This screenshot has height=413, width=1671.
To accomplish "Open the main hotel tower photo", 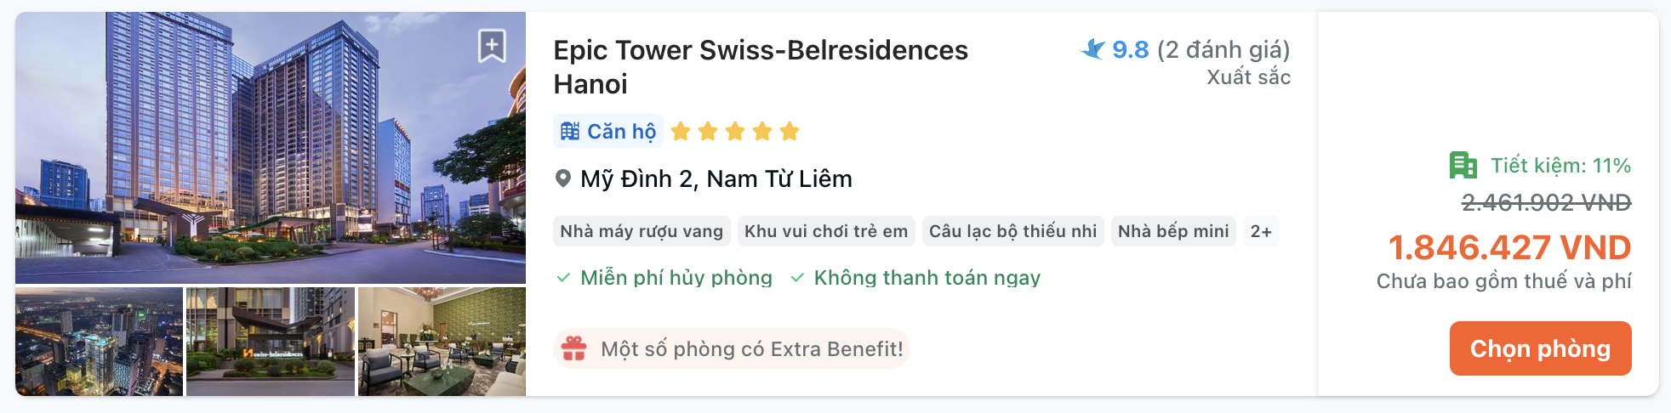I will click(271, 148).
